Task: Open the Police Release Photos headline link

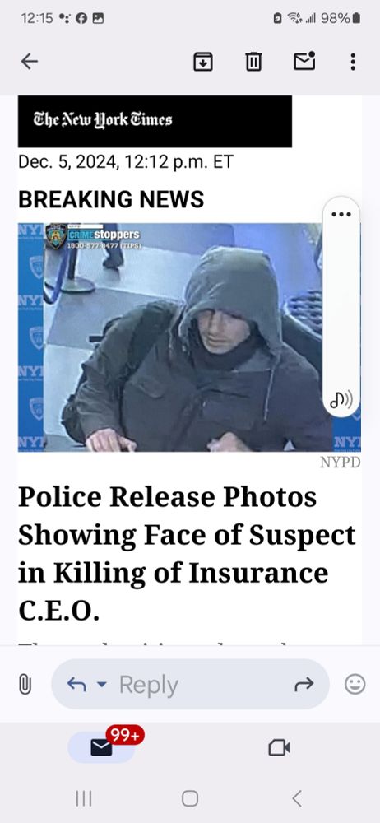Action: click(187, 554)
